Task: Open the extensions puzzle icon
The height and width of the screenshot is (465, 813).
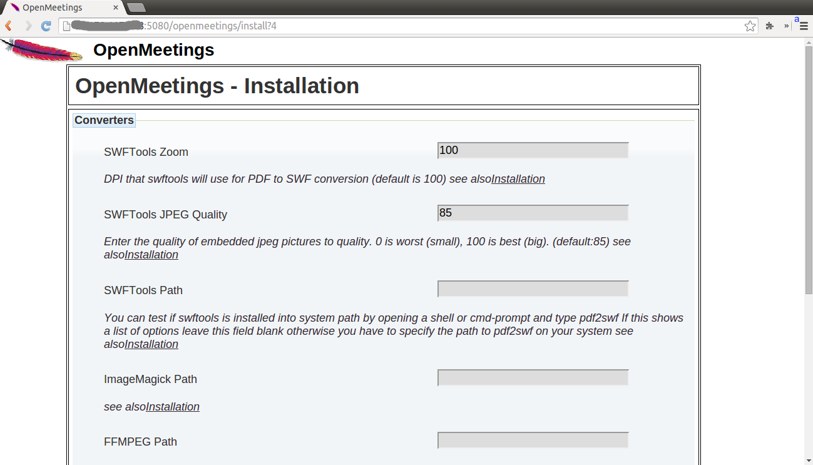Action: click(770, 26)
